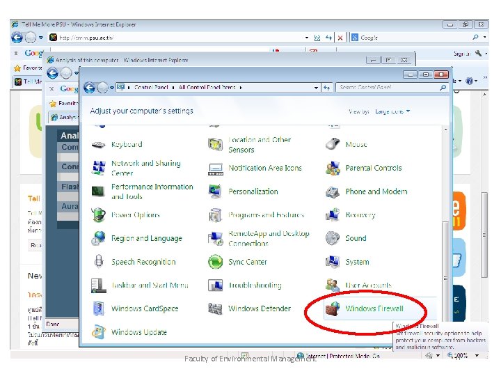Go back in the Control Panel window
The height and width of the screenshot is (376, 501).
[90, 87]
